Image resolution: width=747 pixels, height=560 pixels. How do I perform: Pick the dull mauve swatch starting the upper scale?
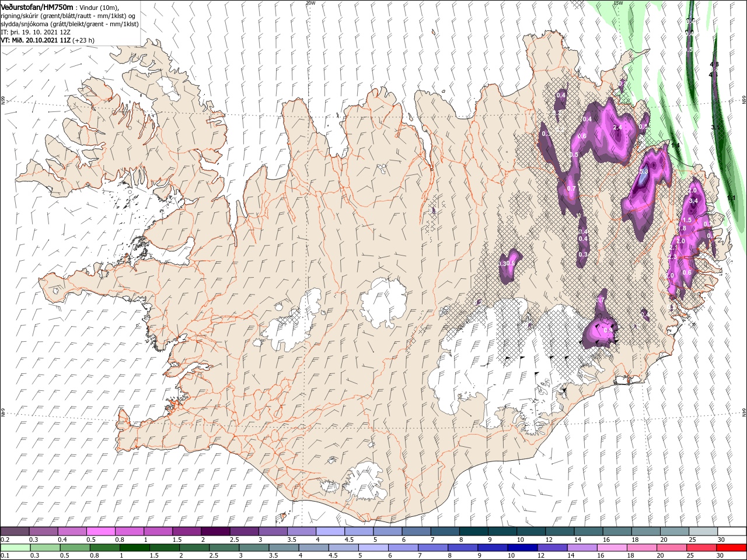coord(15,531)
